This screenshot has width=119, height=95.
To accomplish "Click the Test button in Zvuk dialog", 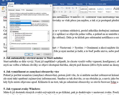I will [36, 49].
